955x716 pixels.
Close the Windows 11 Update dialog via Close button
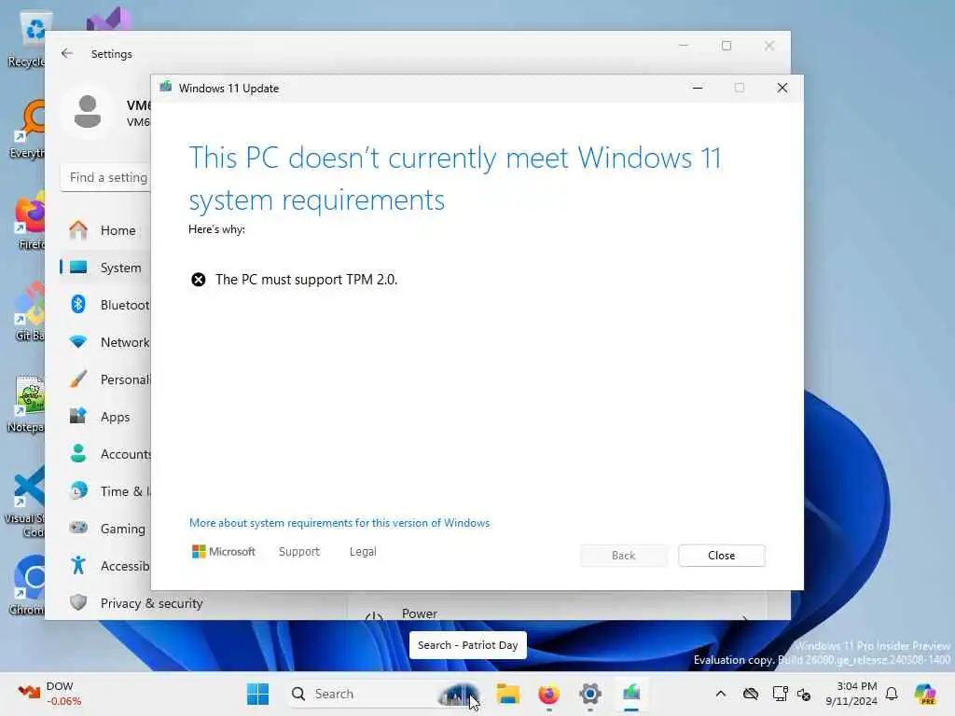pos(721,556)
